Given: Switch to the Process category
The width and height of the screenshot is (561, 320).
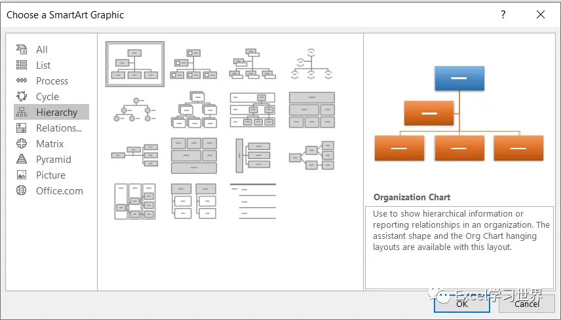Looking at the screenshot, I should point(51,80).
